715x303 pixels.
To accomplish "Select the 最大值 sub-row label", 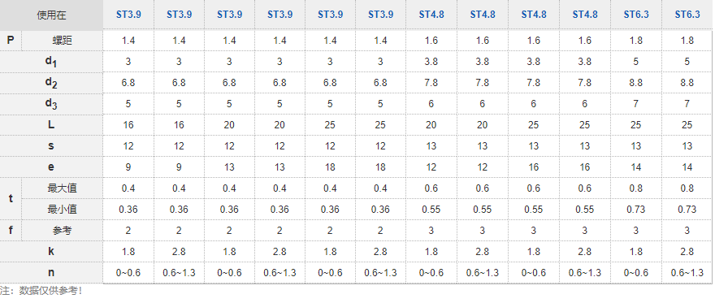I will click(x=62, y=188).
